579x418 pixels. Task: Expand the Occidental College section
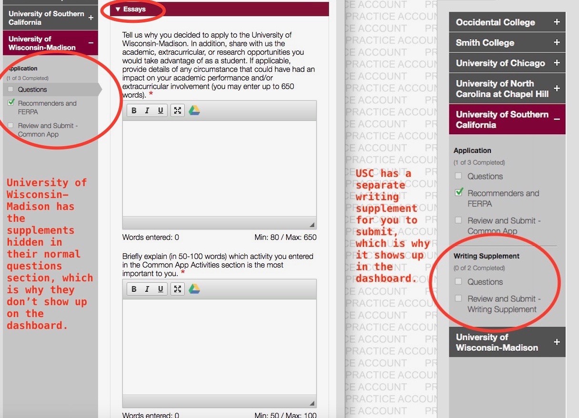pos(507,22)
